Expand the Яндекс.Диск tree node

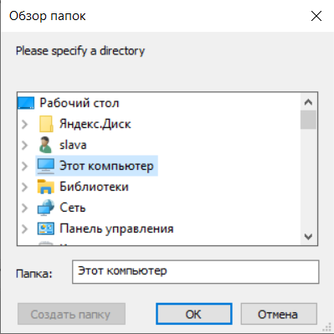point(24,124)
